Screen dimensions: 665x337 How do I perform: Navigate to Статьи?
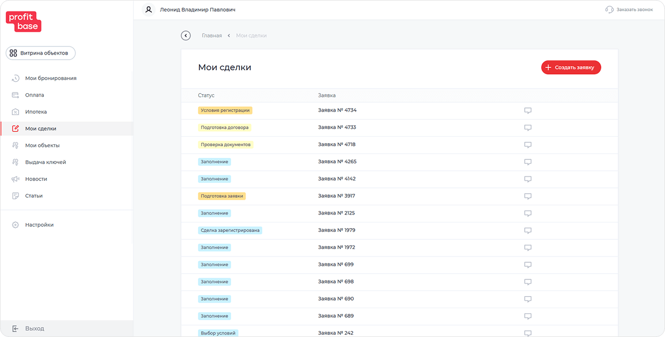67,196
